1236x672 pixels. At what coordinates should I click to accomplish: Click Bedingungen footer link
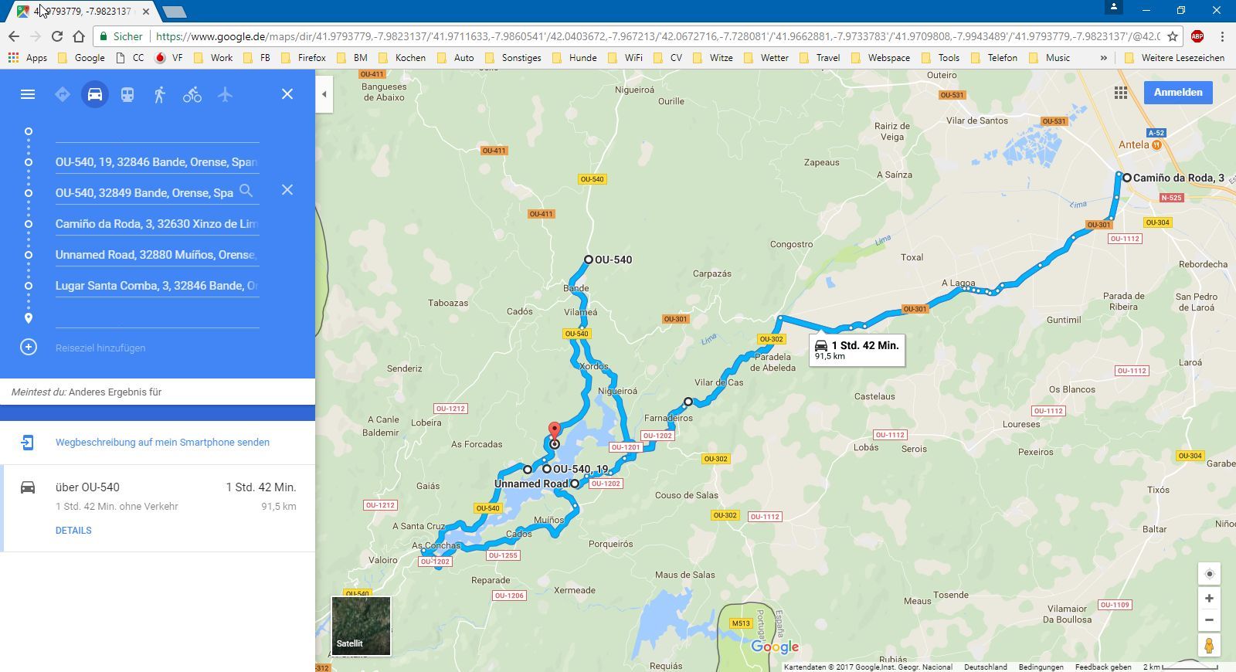point(1041,667)
